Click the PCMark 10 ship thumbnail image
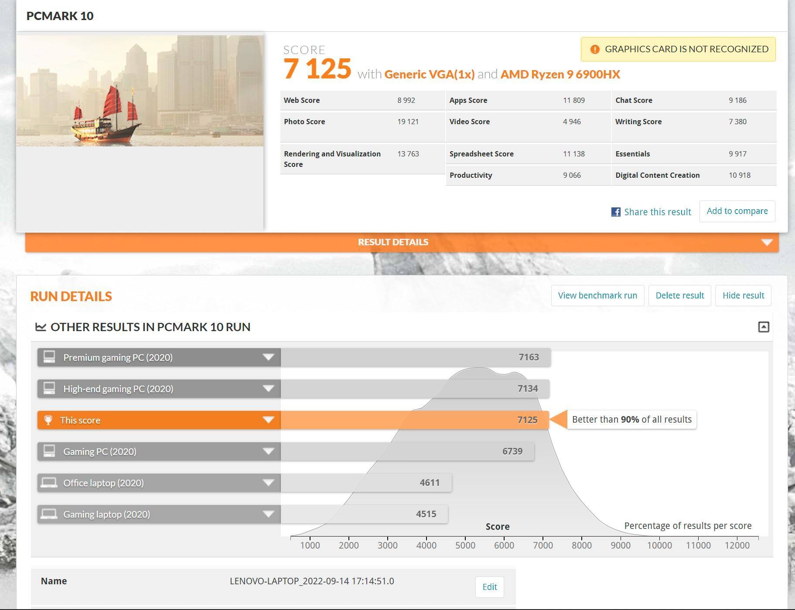 tap(140, 91)
